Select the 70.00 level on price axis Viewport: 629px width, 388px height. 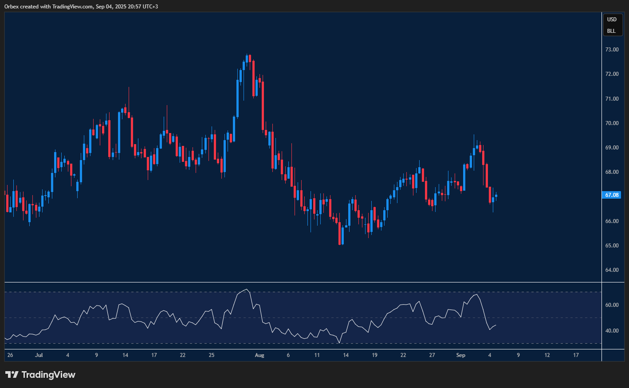(612, 123)
